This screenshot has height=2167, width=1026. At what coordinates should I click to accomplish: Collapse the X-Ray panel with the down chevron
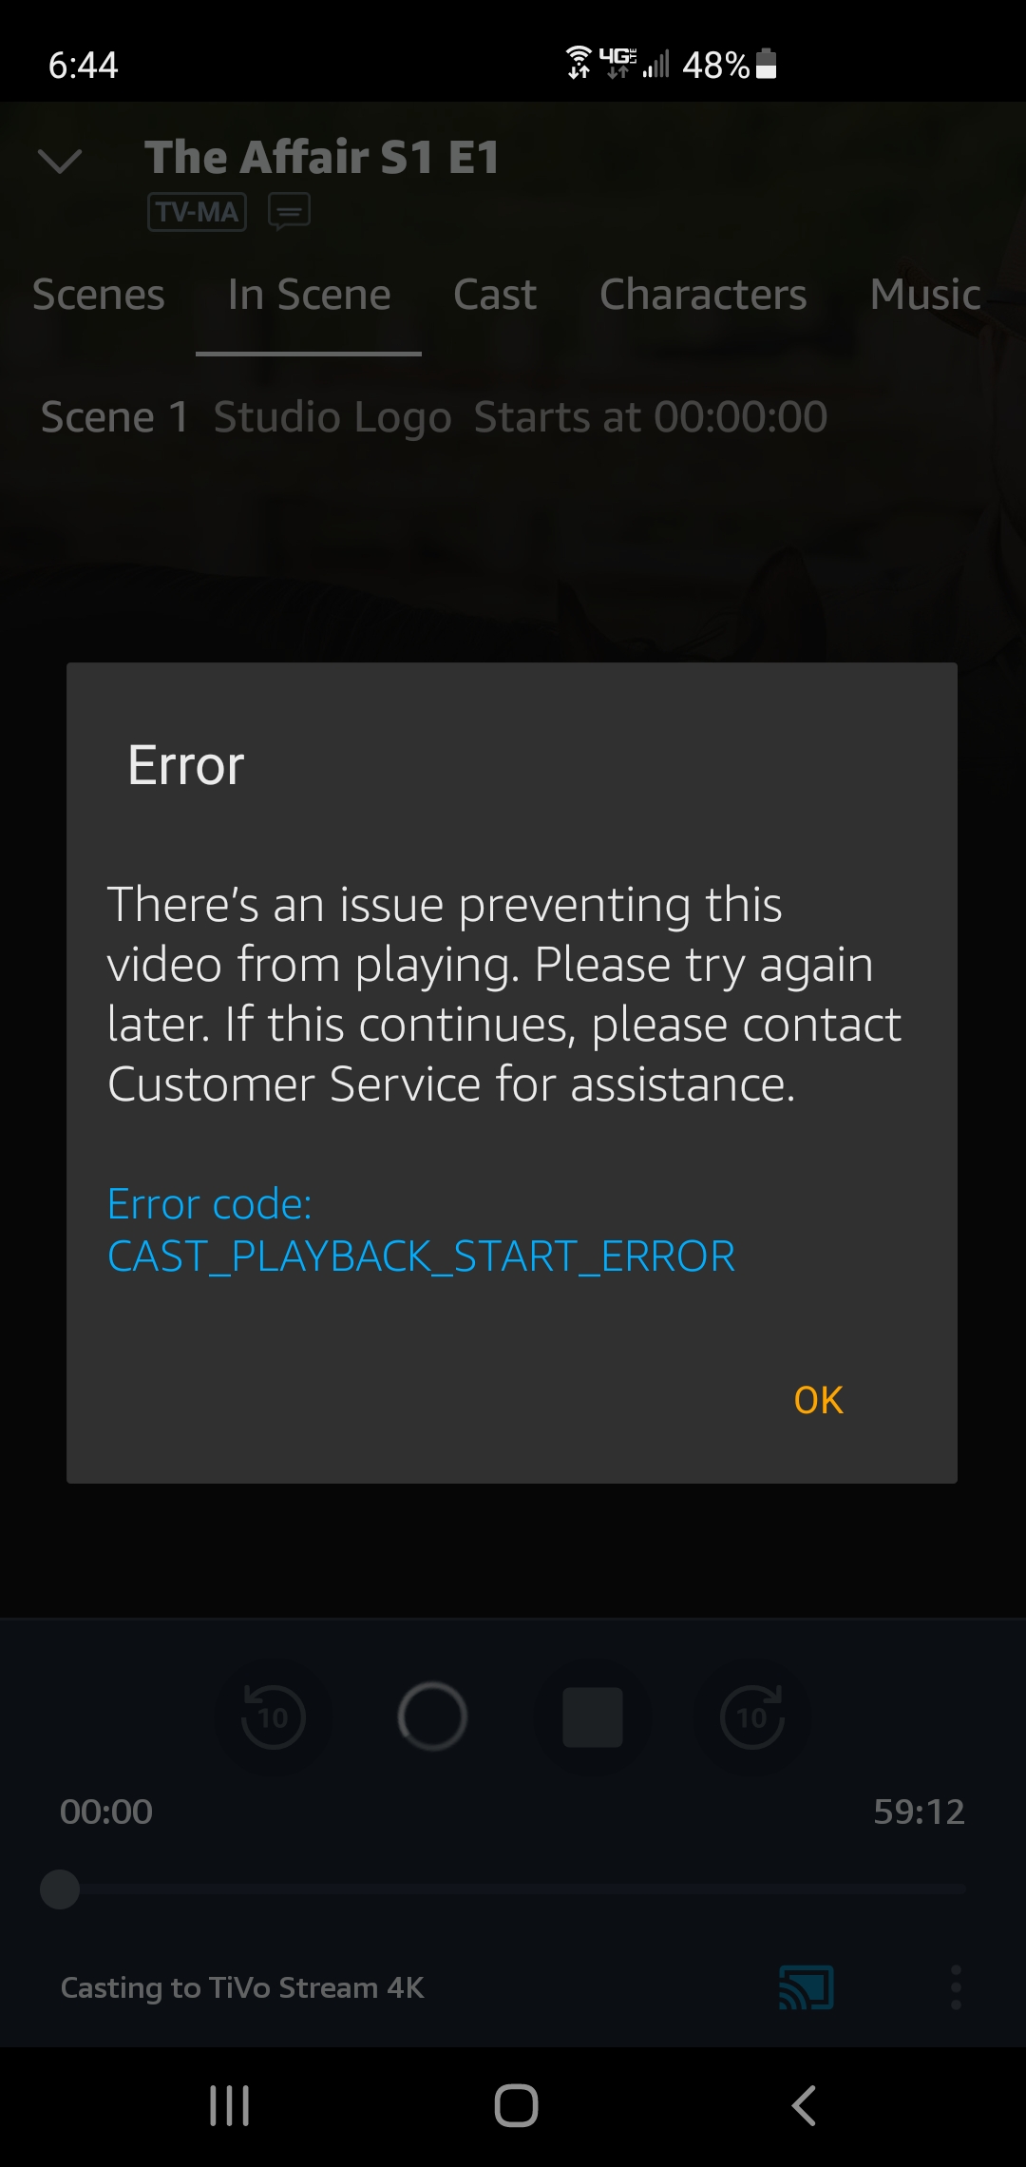(x=60, y=160)
